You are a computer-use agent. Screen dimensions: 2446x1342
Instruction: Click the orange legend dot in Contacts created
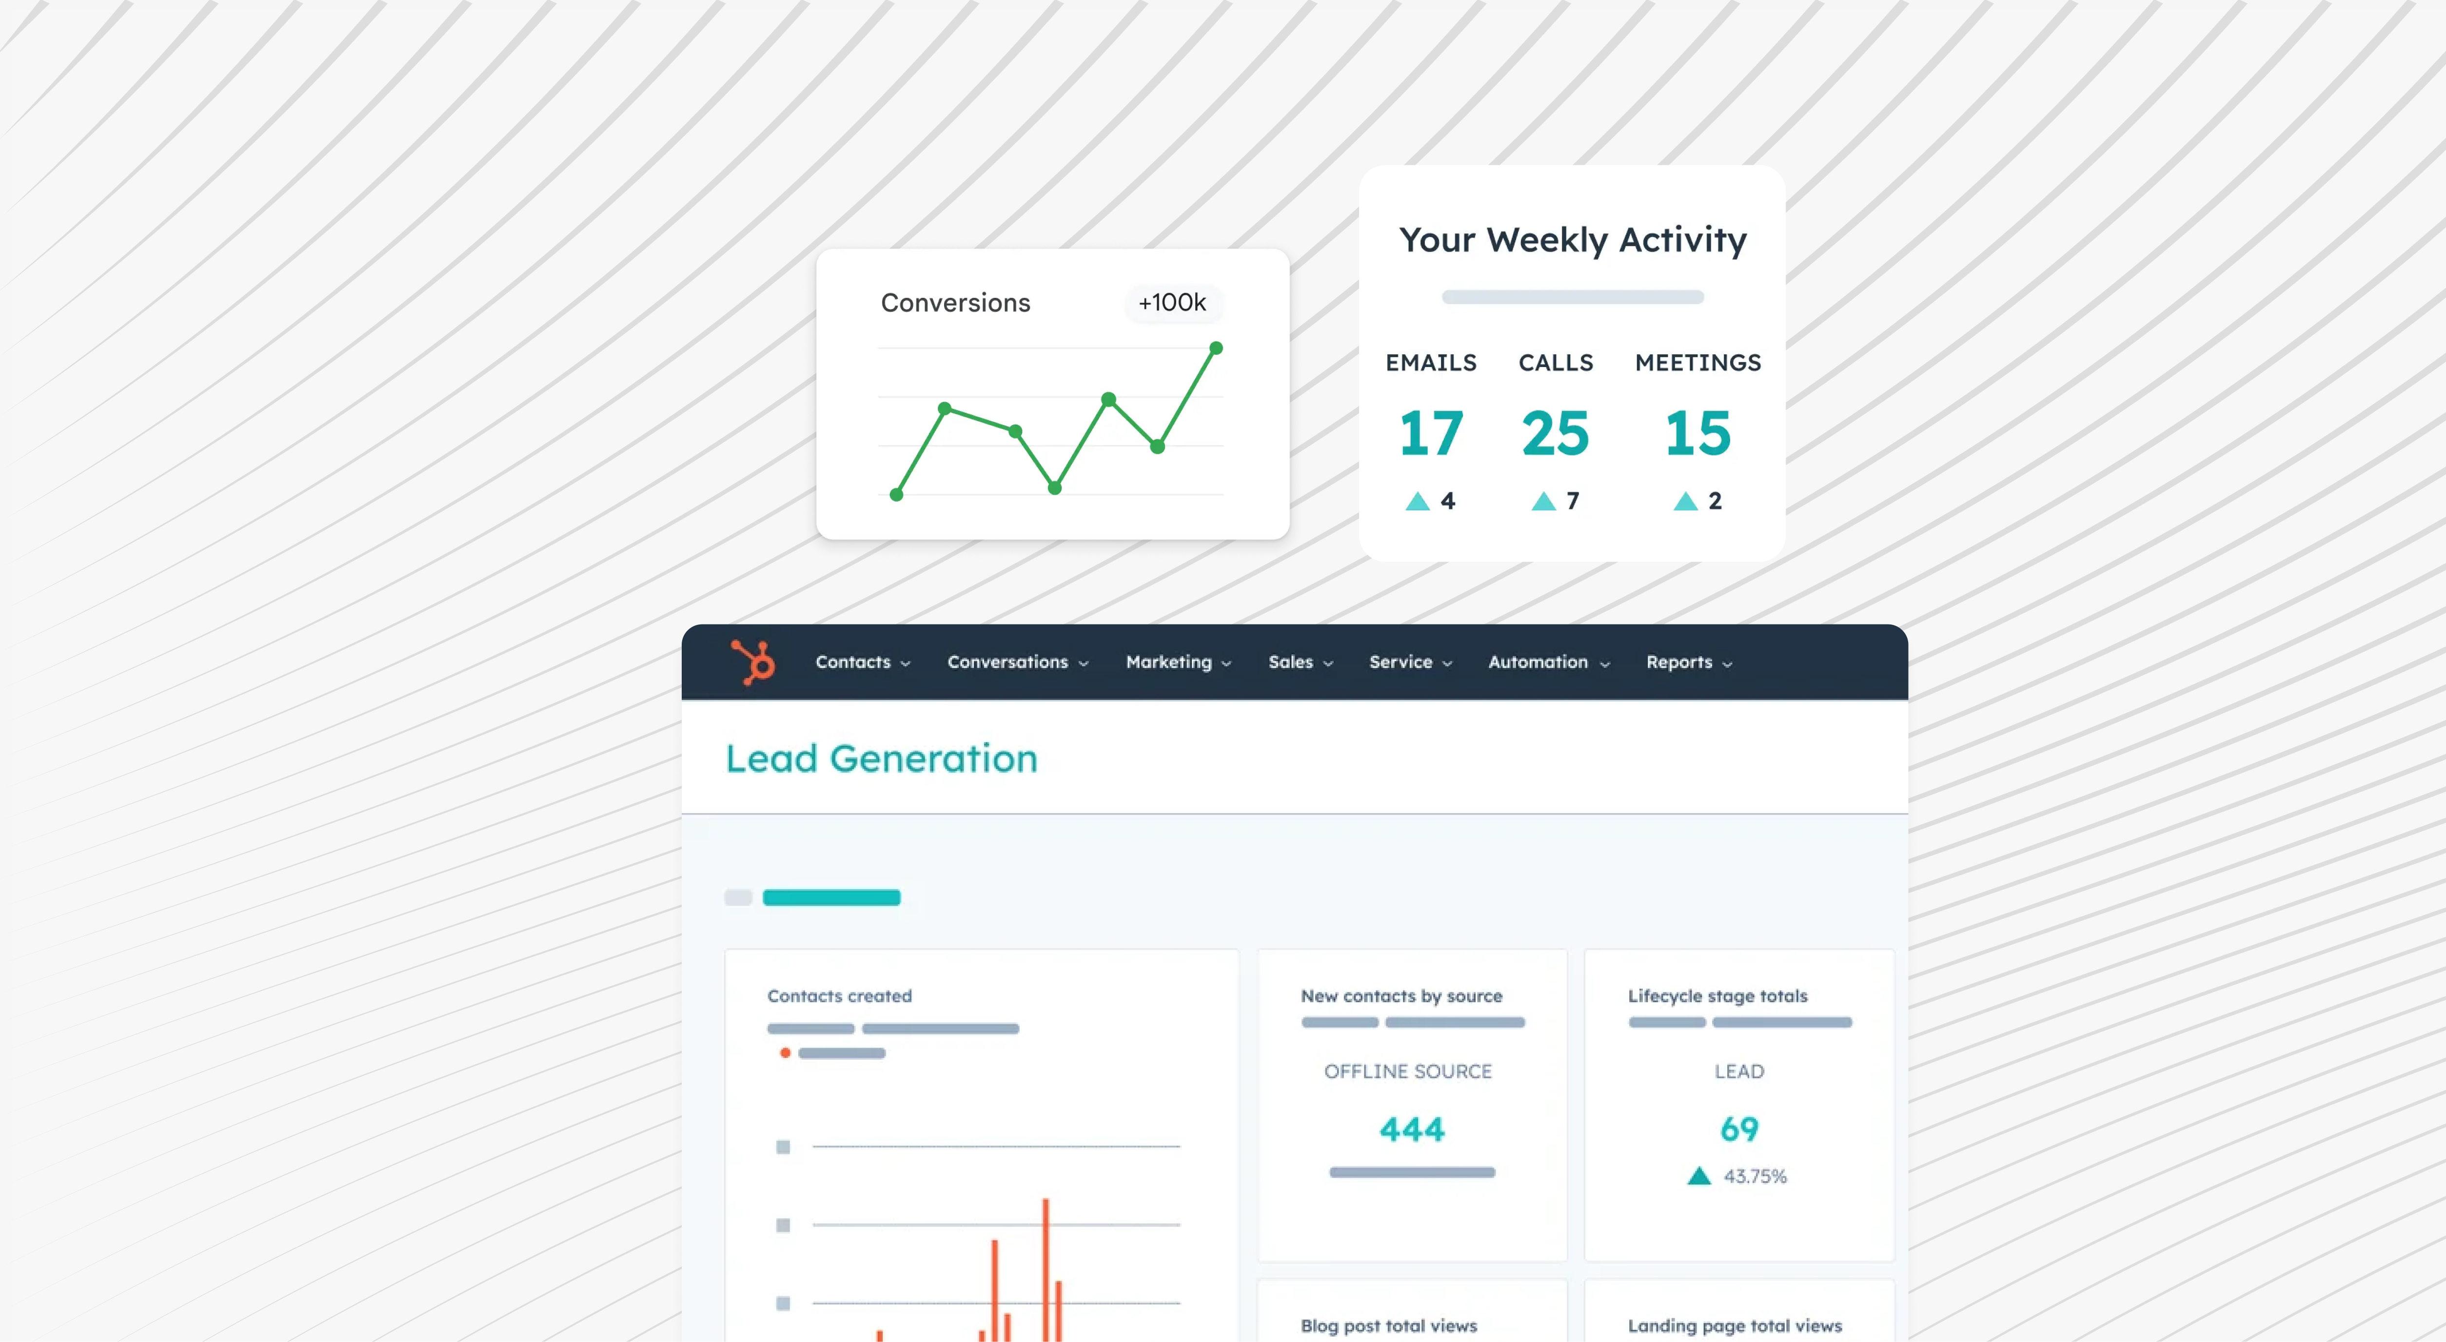[x=784, y=1052]
